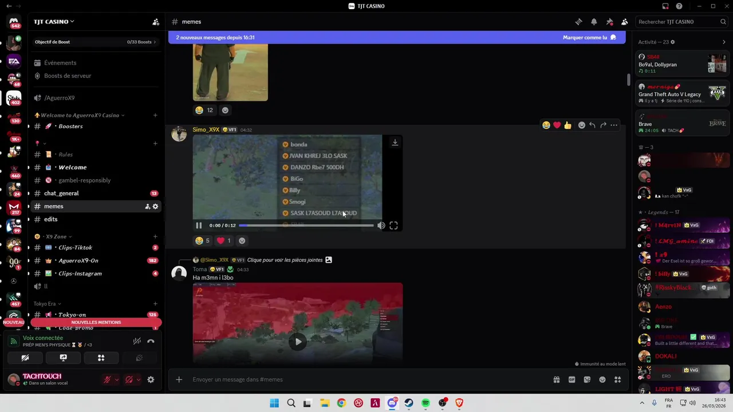The image size is (733, 412).
Task: Open the sticker picker
Action: [587, 379]
